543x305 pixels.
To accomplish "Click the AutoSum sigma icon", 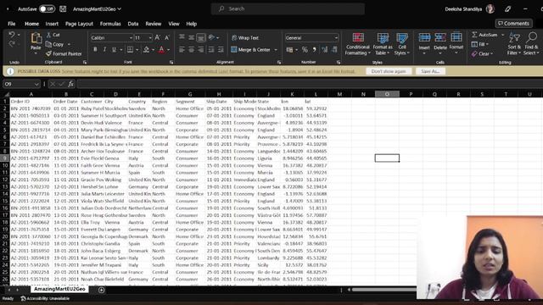I will tap(474, 35).
